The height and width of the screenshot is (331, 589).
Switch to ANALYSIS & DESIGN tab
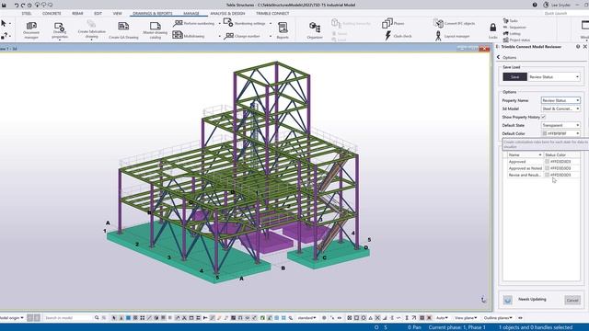coord(227,14)
